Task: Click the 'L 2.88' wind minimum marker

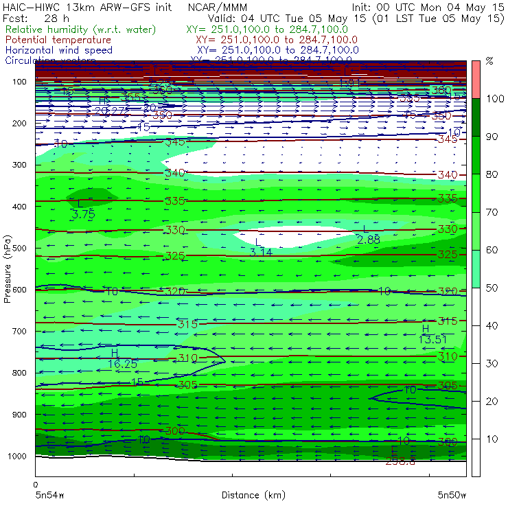Action: pos(369,235)
